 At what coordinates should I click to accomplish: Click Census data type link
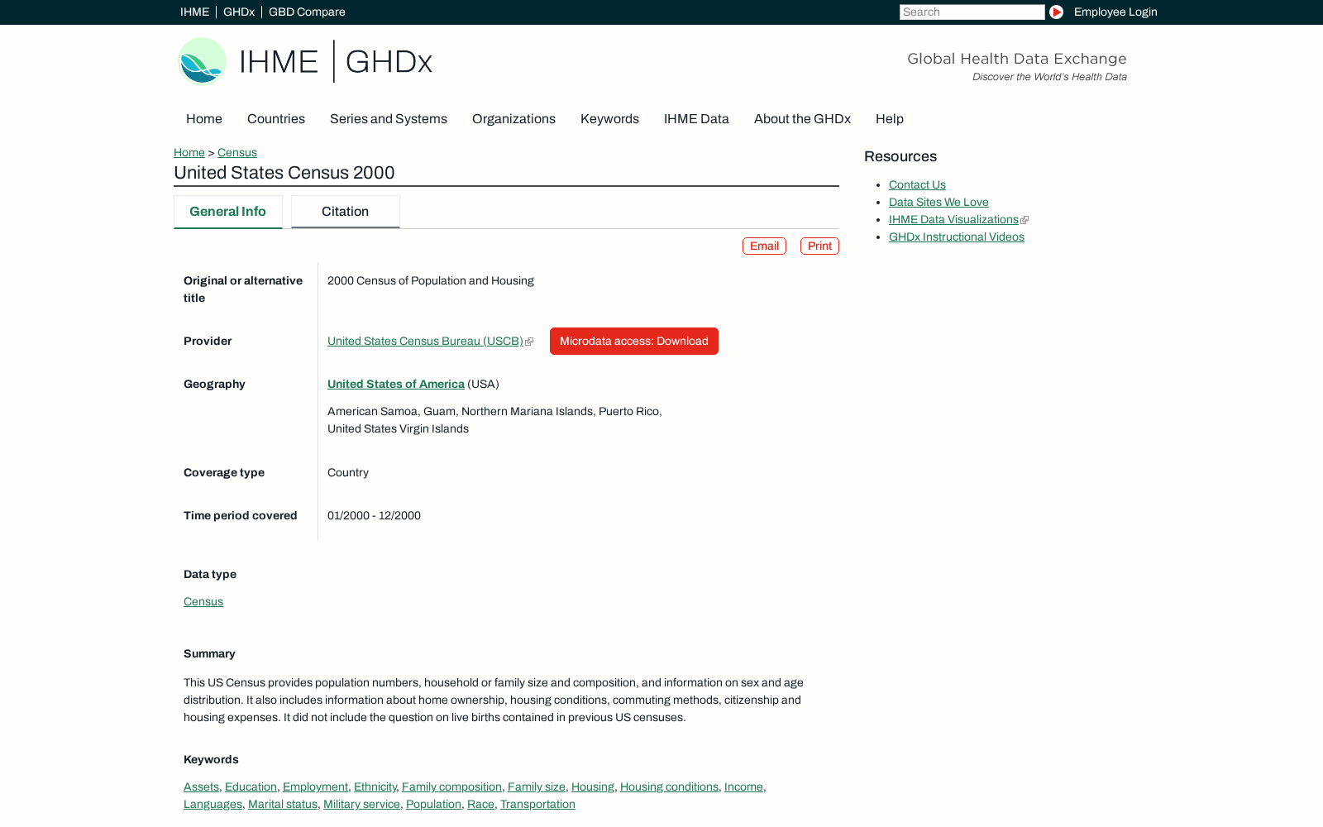[203, 601]
